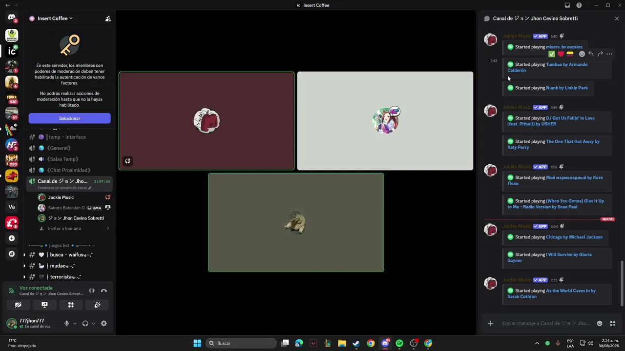
Task: Open the Va server in the sidebar
Action: click(12, 207)
